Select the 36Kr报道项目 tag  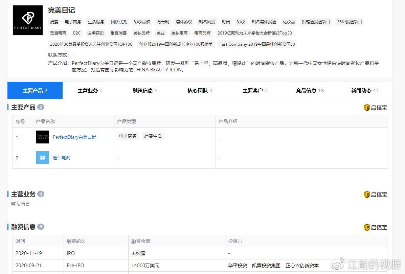[x=350, y=22]
